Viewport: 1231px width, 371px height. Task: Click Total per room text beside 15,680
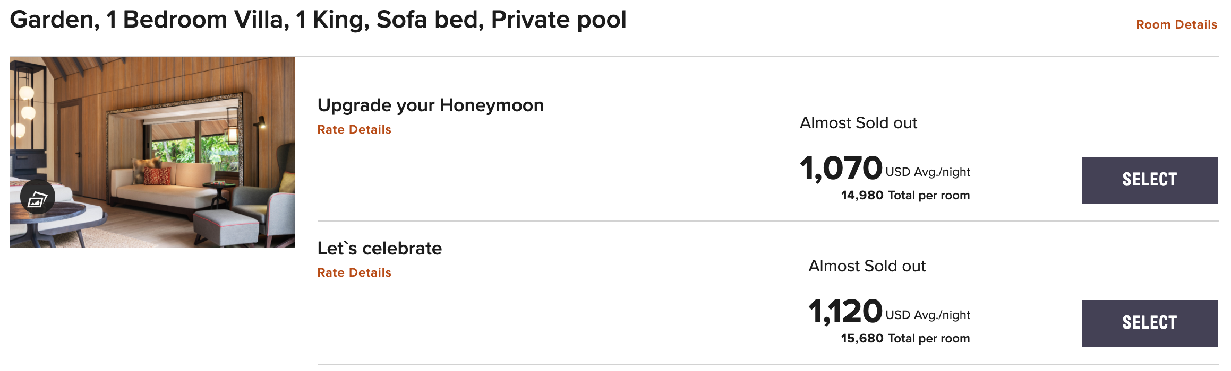tap(928, 339)
